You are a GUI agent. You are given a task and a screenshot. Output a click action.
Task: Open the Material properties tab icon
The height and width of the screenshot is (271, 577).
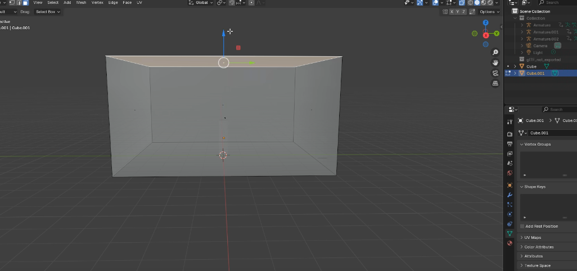[510, 243]
